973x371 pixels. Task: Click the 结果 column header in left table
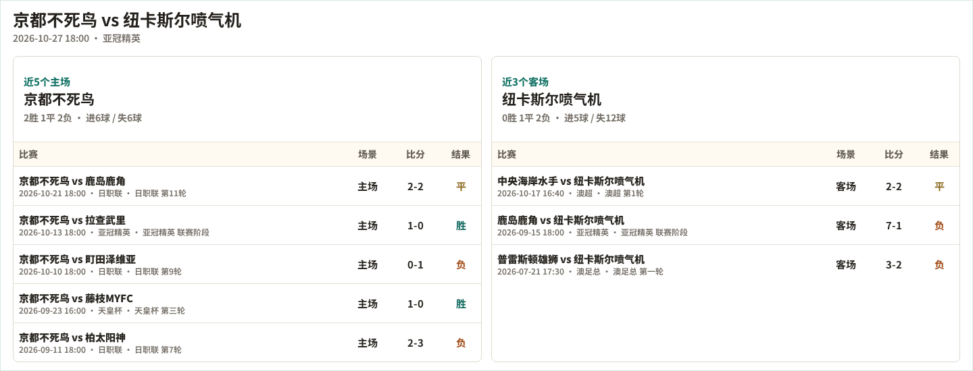461,154
